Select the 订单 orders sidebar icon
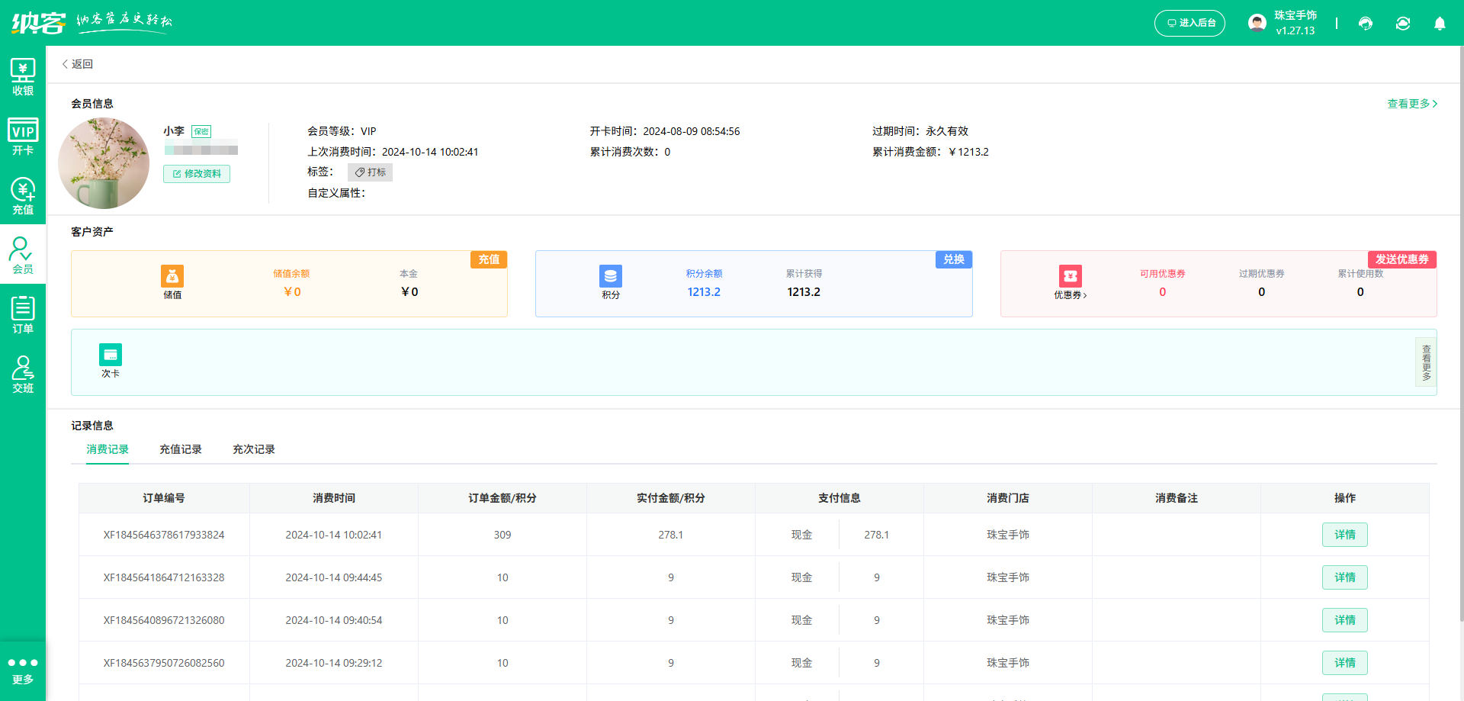This screenshot has width=1464, height=701. 23,315
